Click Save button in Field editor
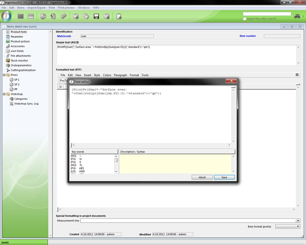 (224, 177)
